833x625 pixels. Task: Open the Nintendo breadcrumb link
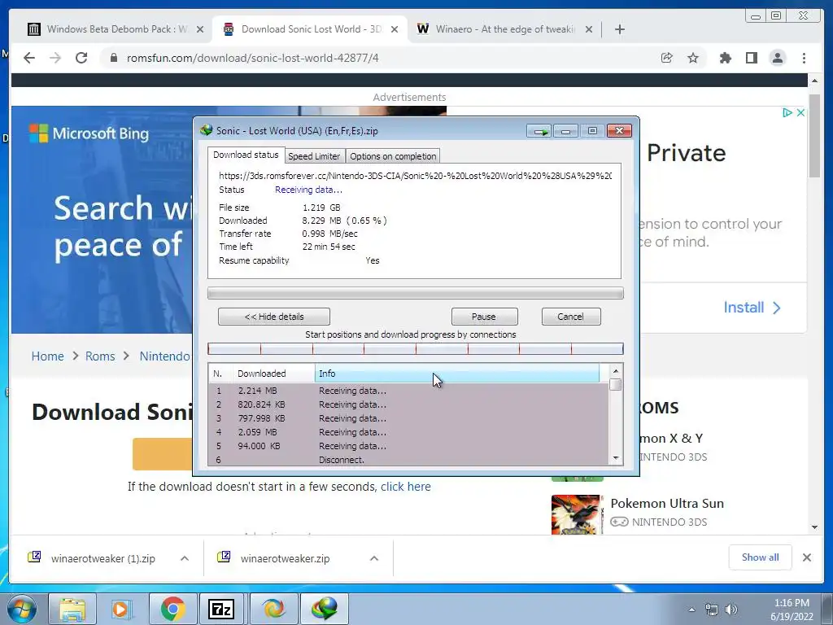coord(164,356)
